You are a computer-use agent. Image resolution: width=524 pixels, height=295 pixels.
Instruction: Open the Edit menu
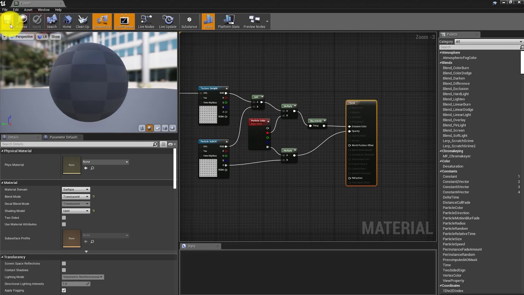point(16,10)
